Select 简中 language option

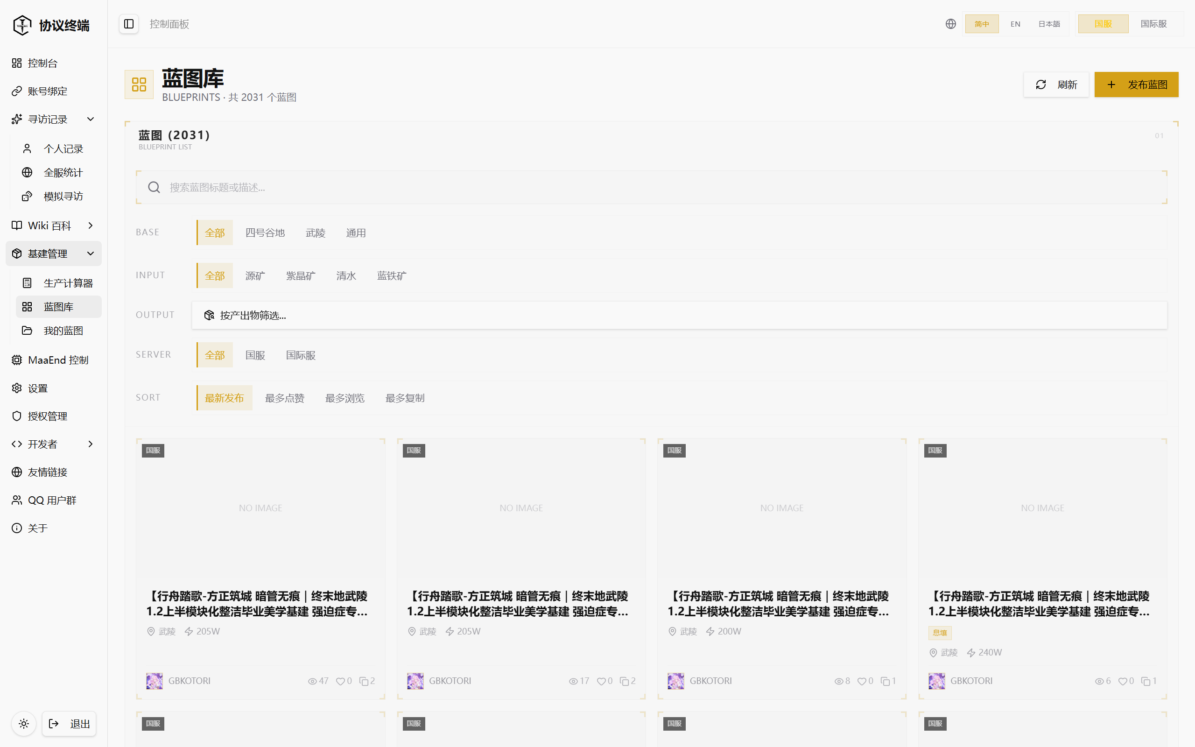click(x=982, y=24)
